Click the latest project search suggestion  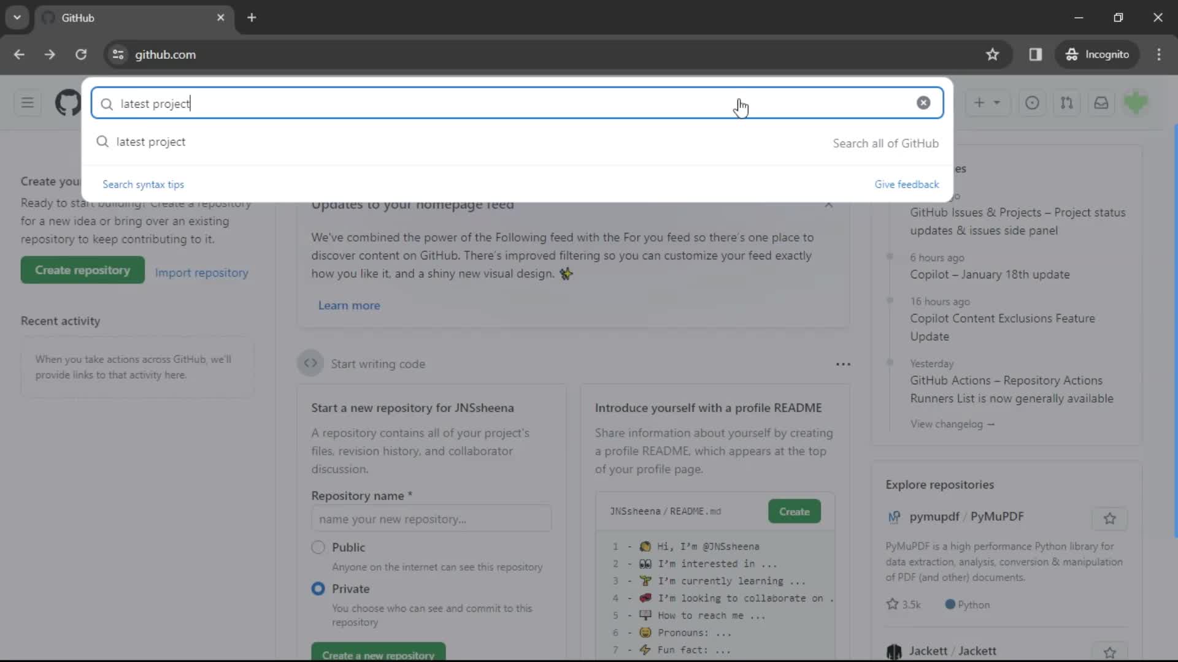pos(150,142)
